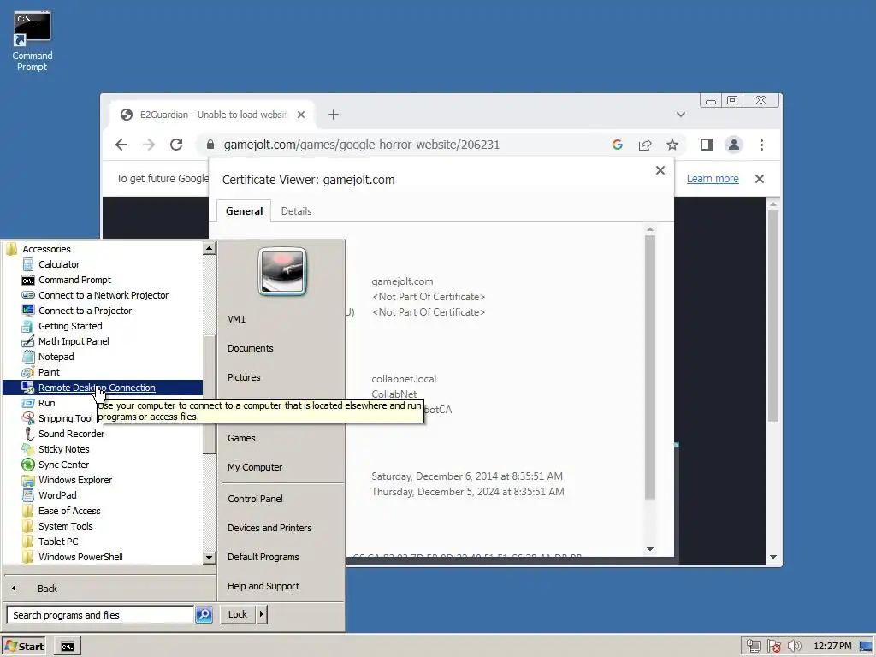Open the Learn more link
Image resolution: width=876 pixels, height=657 pixels.
coord(713,179)
